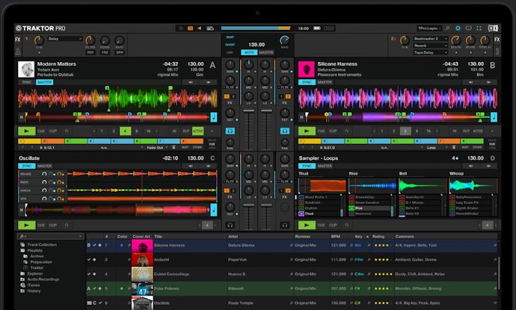Viewport: 516px width, 310px height.
Task: Toggle right FX panel button
Action: pyautogui.click(x=497, y=40)
